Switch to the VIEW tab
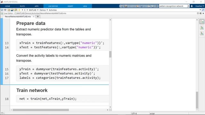The image size is (205, 115). click(85, 6)
